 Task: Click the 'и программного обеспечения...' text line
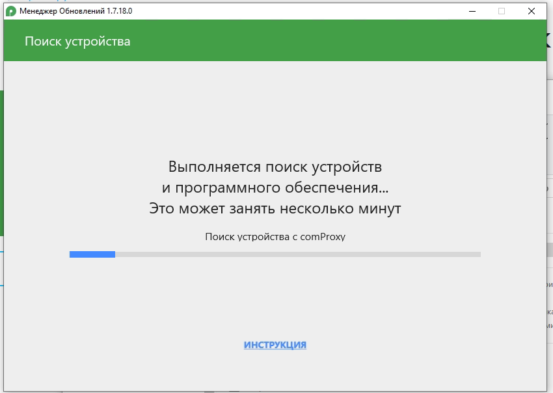coord(275,187)
